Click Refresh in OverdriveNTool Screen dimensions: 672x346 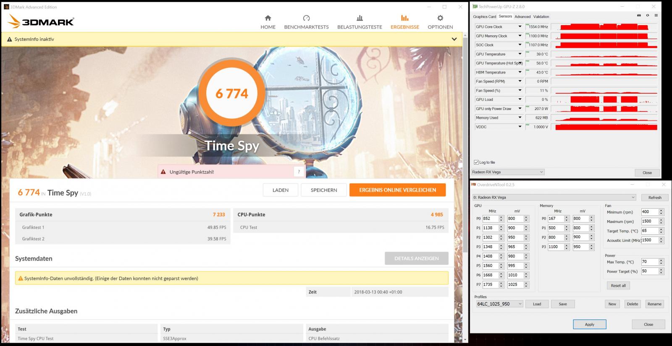[654, 197]
